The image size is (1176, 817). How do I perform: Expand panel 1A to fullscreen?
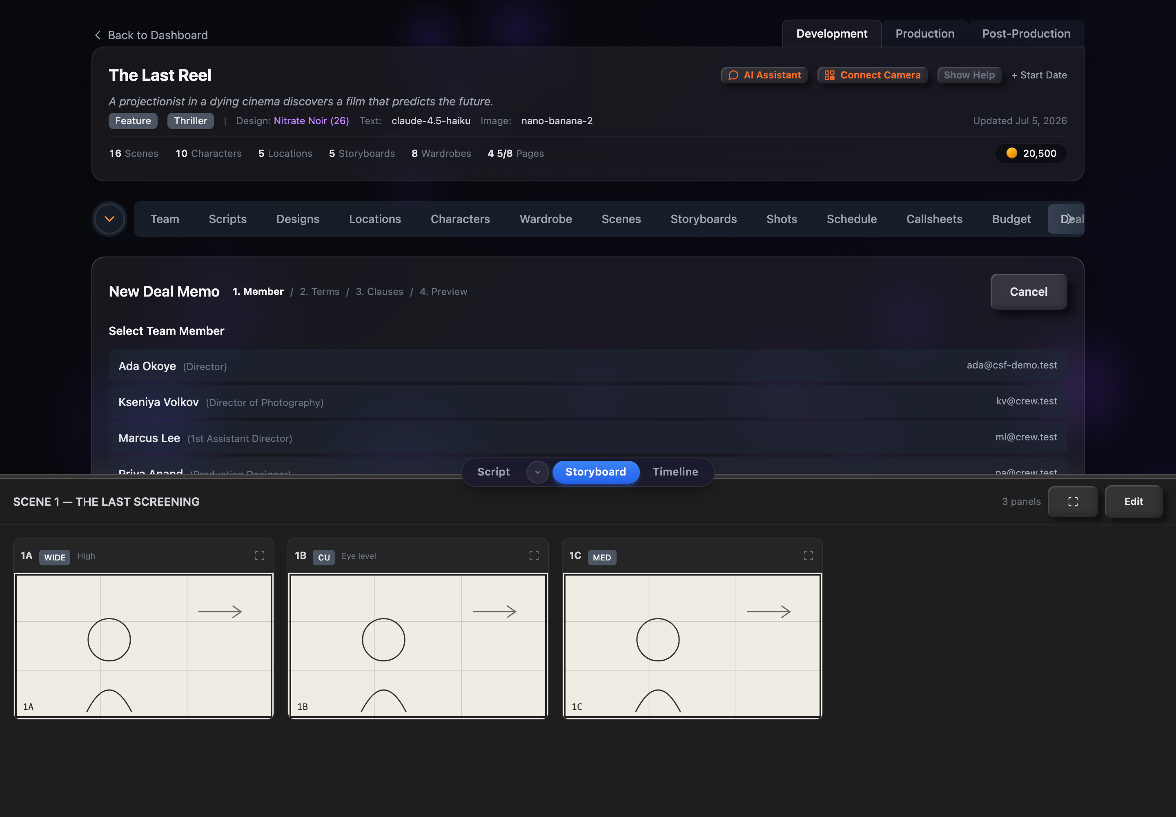(x=259, y=556)
